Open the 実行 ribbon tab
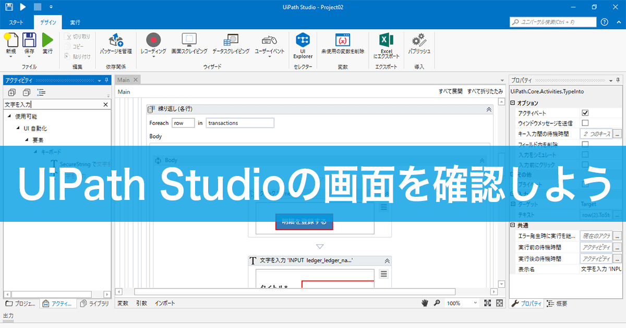The image size is (626, 328). pos(75,22)
